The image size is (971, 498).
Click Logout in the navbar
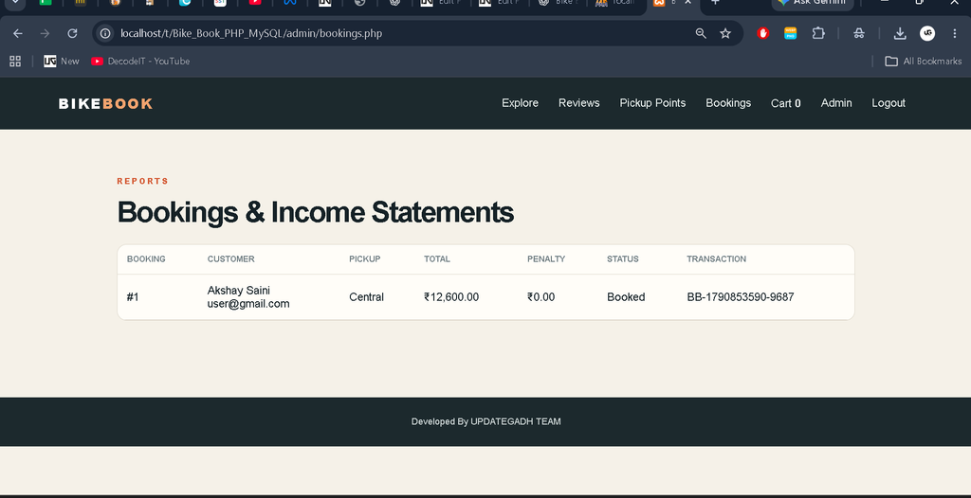(889, 103)
